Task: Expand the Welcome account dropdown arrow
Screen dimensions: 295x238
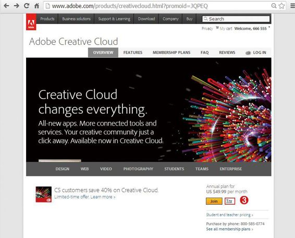Action: point(269,28)
